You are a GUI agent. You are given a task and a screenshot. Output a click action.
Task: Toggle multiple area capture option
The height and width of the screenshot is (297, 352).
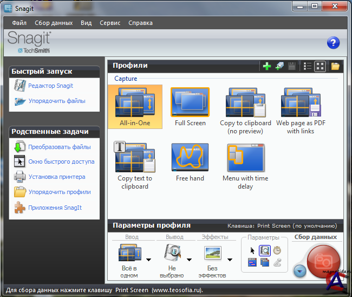click(265, 262)
